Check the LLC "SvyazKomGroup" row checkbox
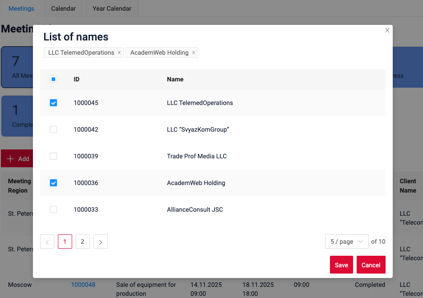Screen dimensions: 423x298 (x=53, y=129)
